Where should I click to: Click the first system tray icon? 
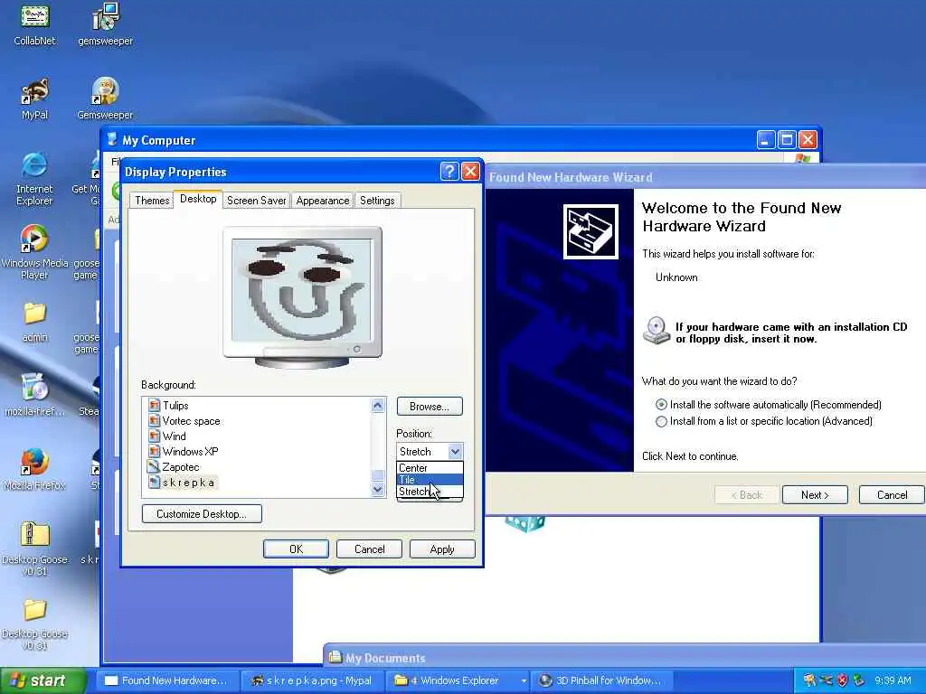point(809,680)
